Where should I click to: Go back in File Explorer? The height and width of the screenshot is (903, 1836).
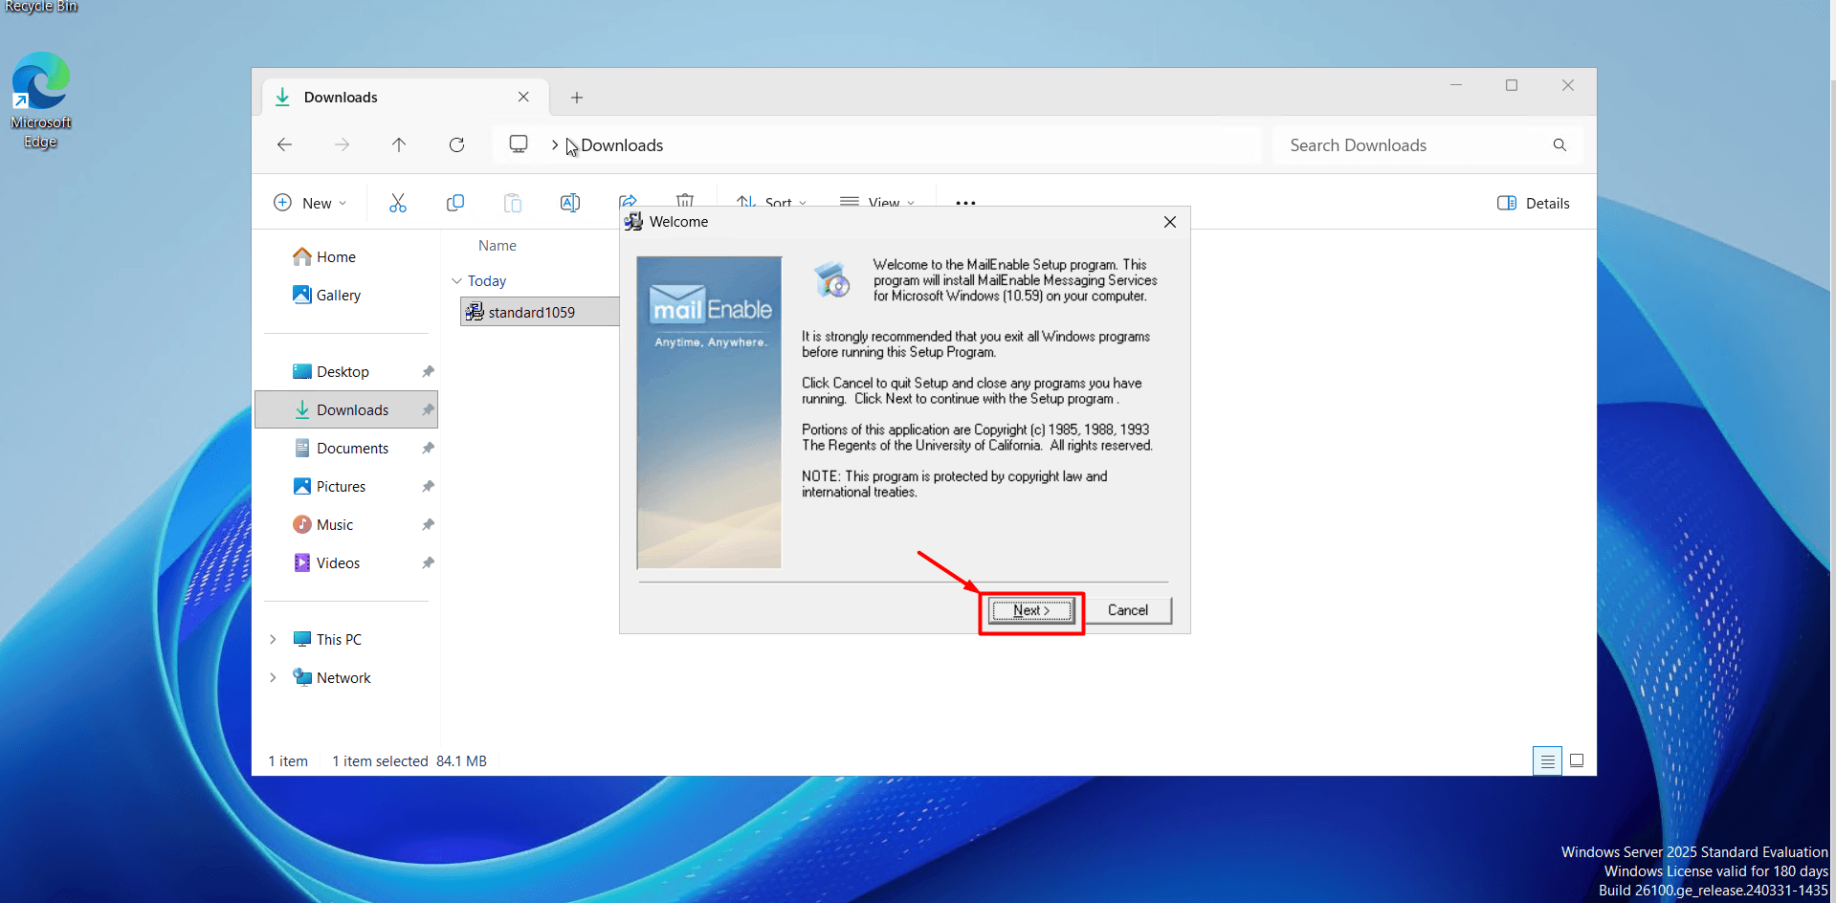pos(284,144)
